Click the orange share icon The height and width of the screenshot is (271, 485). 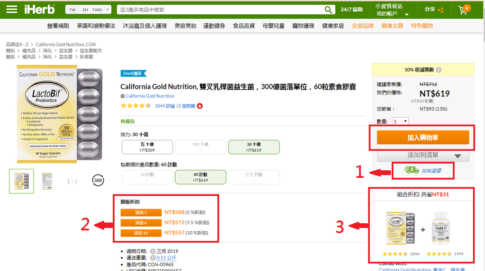[441, 10]
